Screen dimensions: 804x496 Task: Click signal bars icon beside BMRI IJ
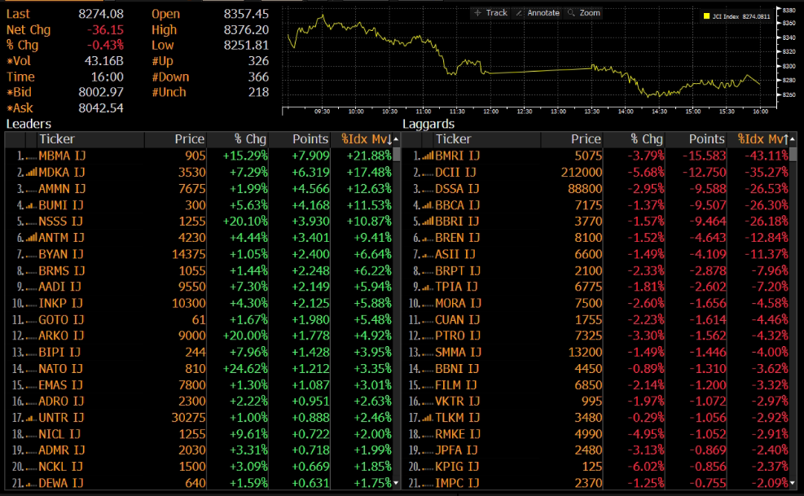[428, 156]
